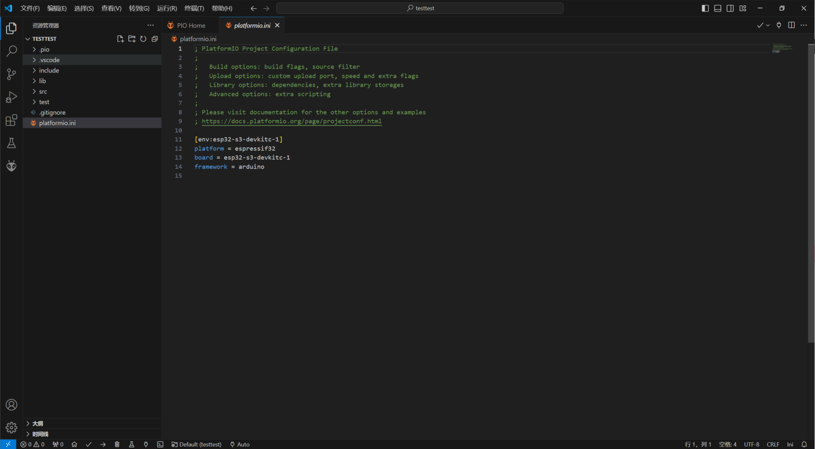
Task: Click Default (testtest) environment in status bar
Action: click(197, 444)
